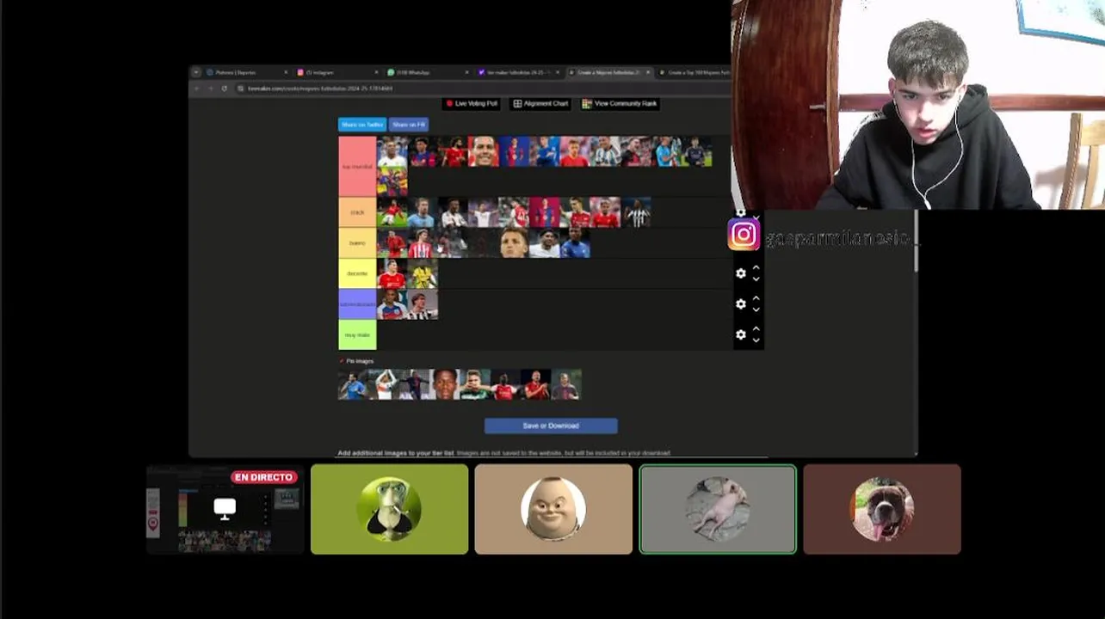The width and height of the screenshot is (1105, 619).
Task: Select red-jersey player in decente tier
Action: 392,273
